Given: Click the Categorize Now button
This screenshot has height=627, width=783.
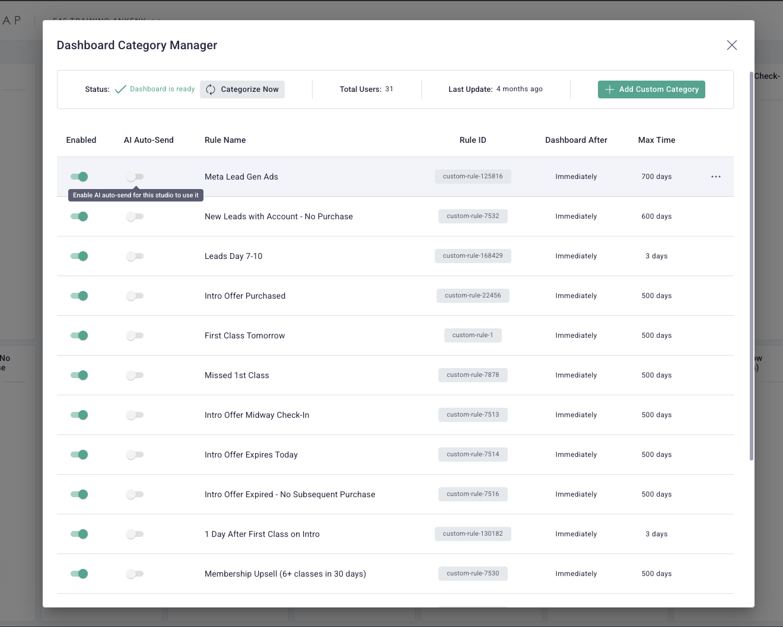Looking at the screenshot, I should 242,89.
